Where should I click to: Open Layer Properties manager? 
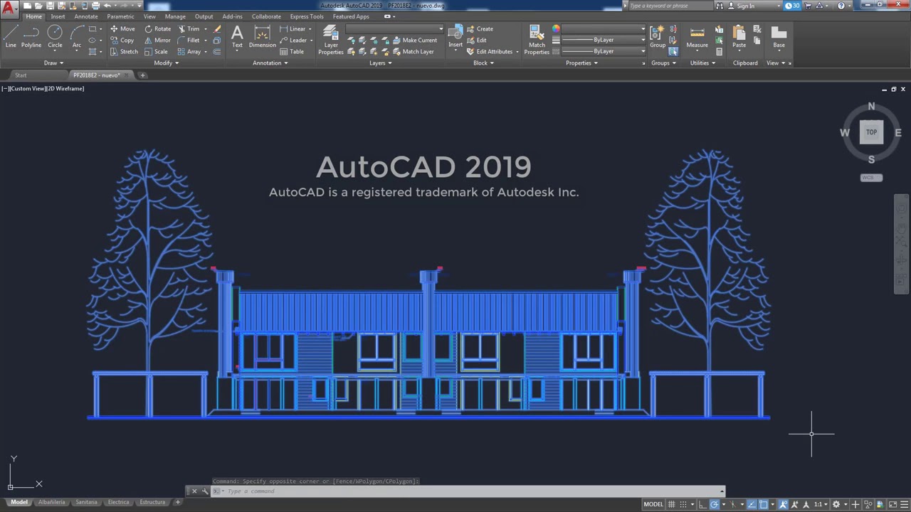coord(330,39)
